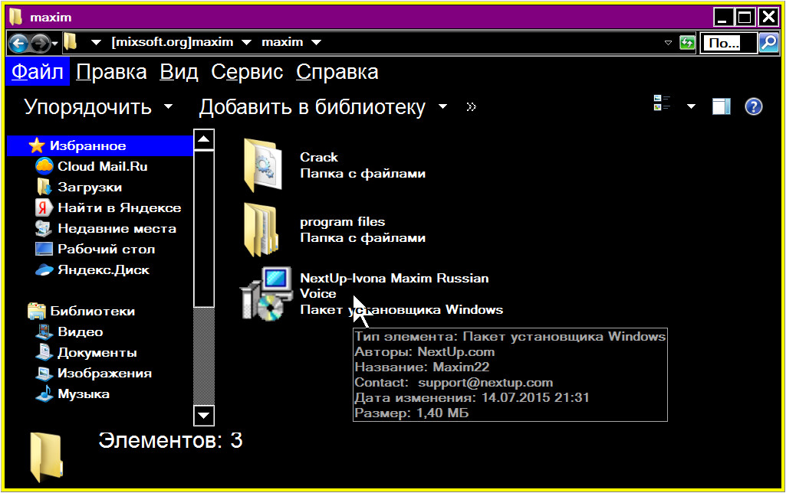Select [mixsoft.org]maxim breadcrumb segment

point(173,42)
